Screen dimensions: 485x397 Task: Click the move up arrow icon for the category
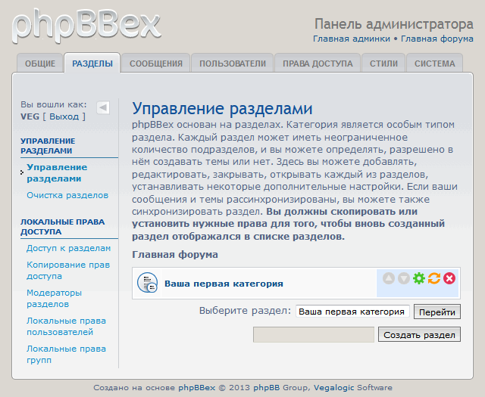coord(389,278)
